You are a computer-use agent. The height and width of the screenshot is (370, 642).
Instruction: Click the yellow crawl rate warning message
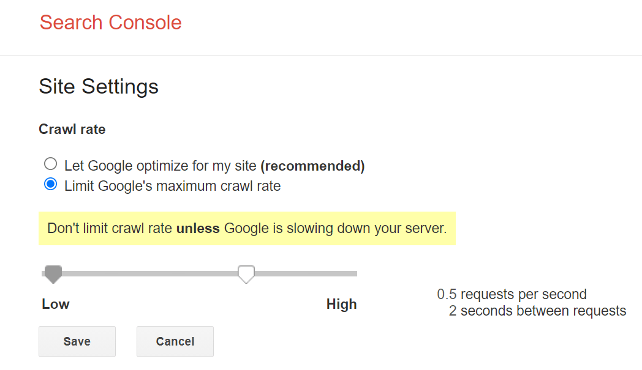coord(247,228)
